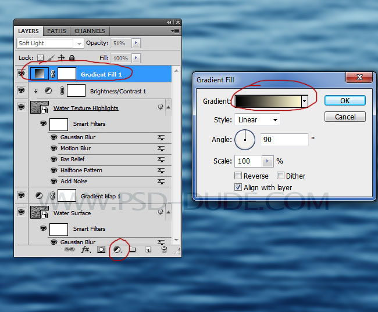Screen dimensions: 378x312
Task: Click smart filter indicator on Water Surface layer
Action: click(160, 212)
